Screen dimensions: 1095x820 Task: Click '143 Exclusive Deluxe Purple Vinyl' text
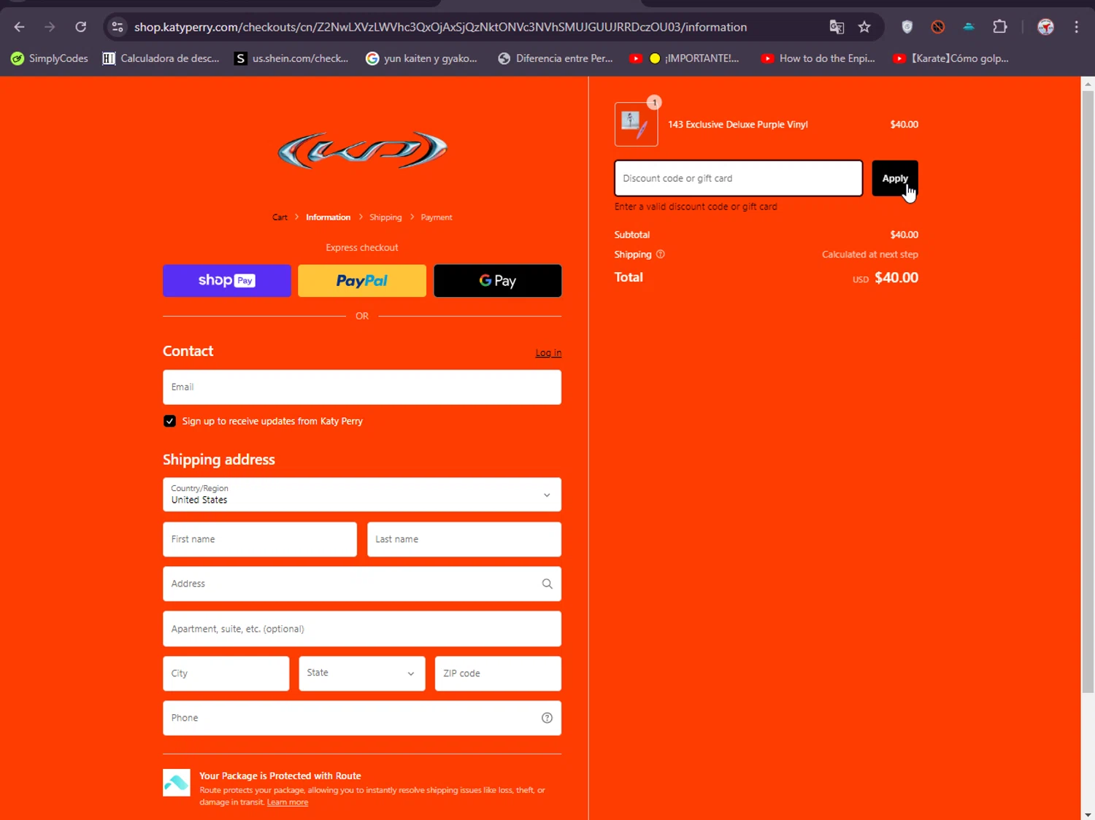coord(738,125)
